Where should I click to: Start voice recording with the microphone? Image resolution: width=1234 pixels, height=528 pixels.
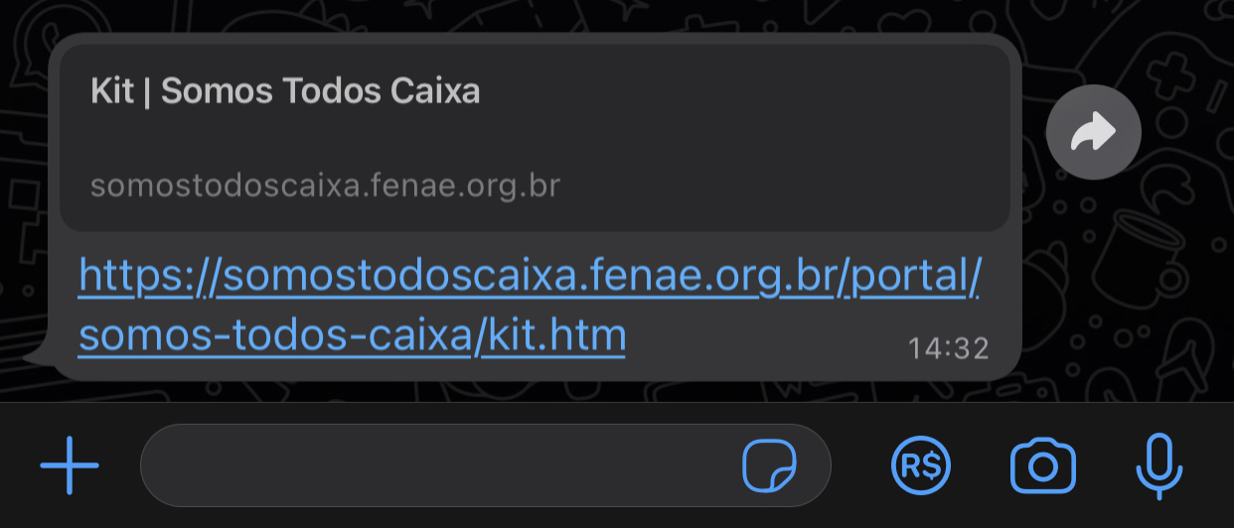[1158, 466]
